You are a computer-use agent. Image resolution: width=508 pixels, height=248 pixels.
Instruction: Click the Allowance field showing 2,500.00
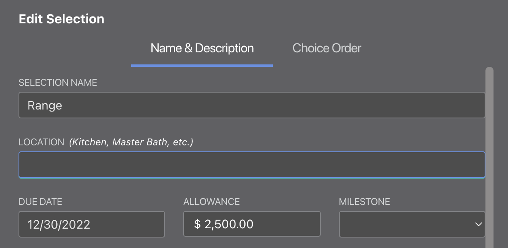[x=252, y=224]
